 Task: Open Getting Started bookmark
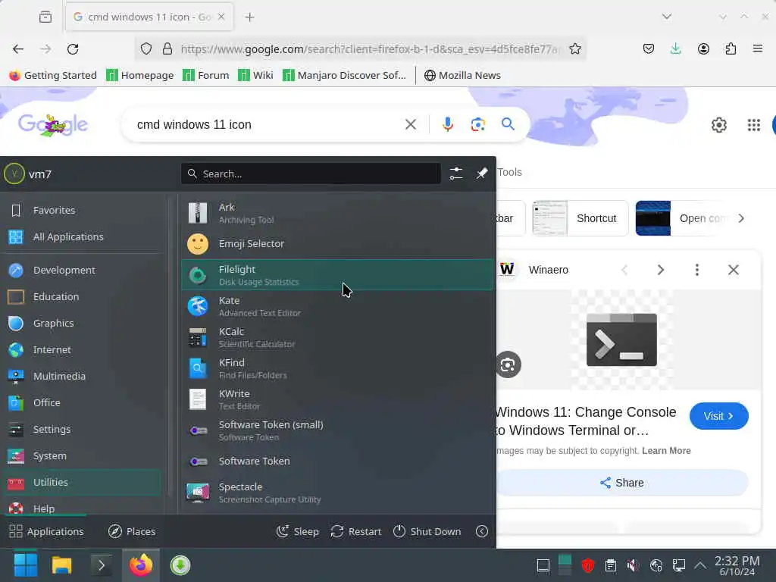coord(53,75)
